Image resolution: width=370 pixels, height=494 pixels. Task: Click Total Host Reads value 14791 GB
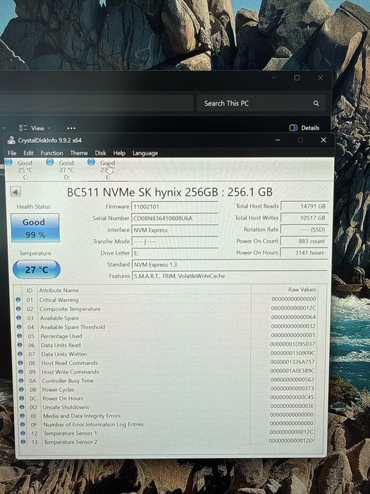click(x=304, y=206)
